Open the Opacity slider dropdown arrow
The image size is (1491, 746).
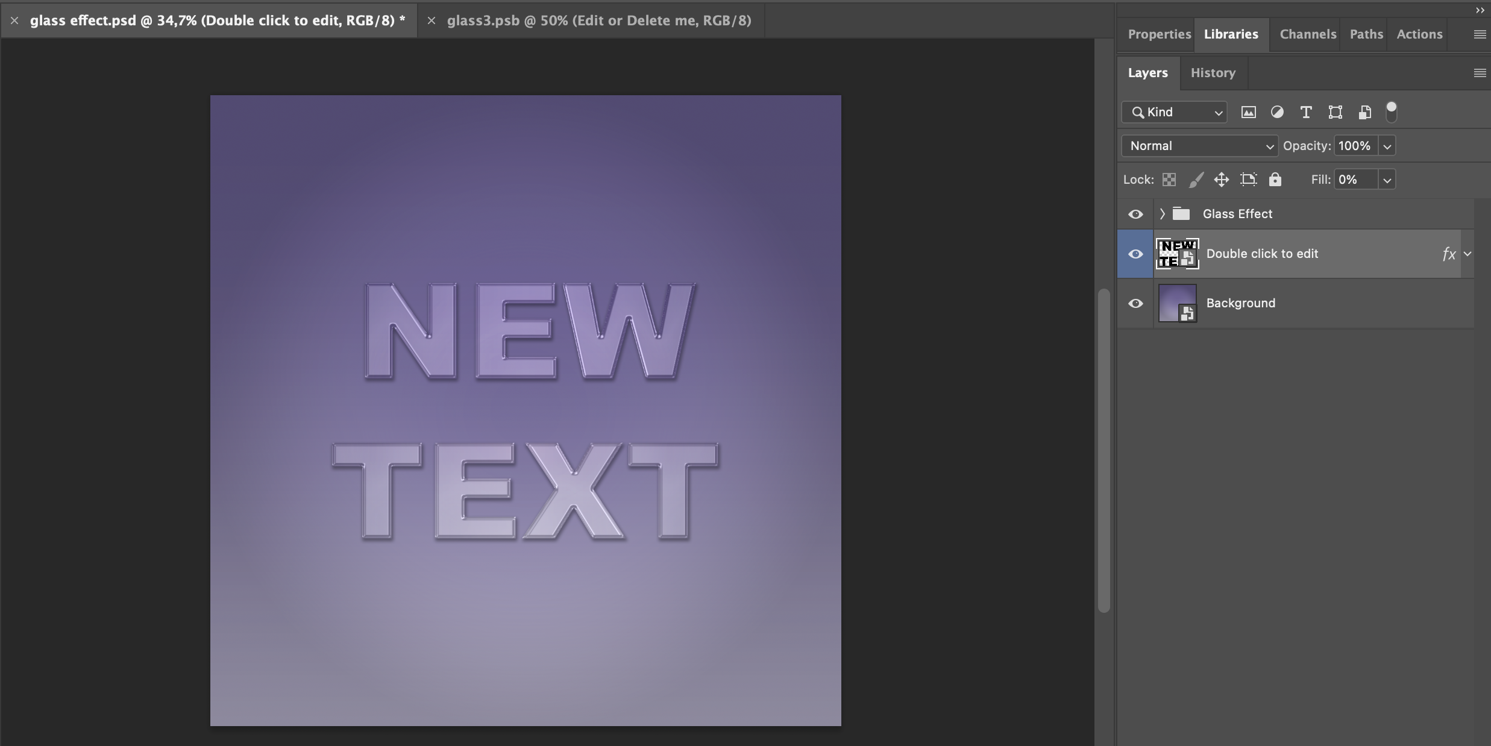(x=1387, y=146)
